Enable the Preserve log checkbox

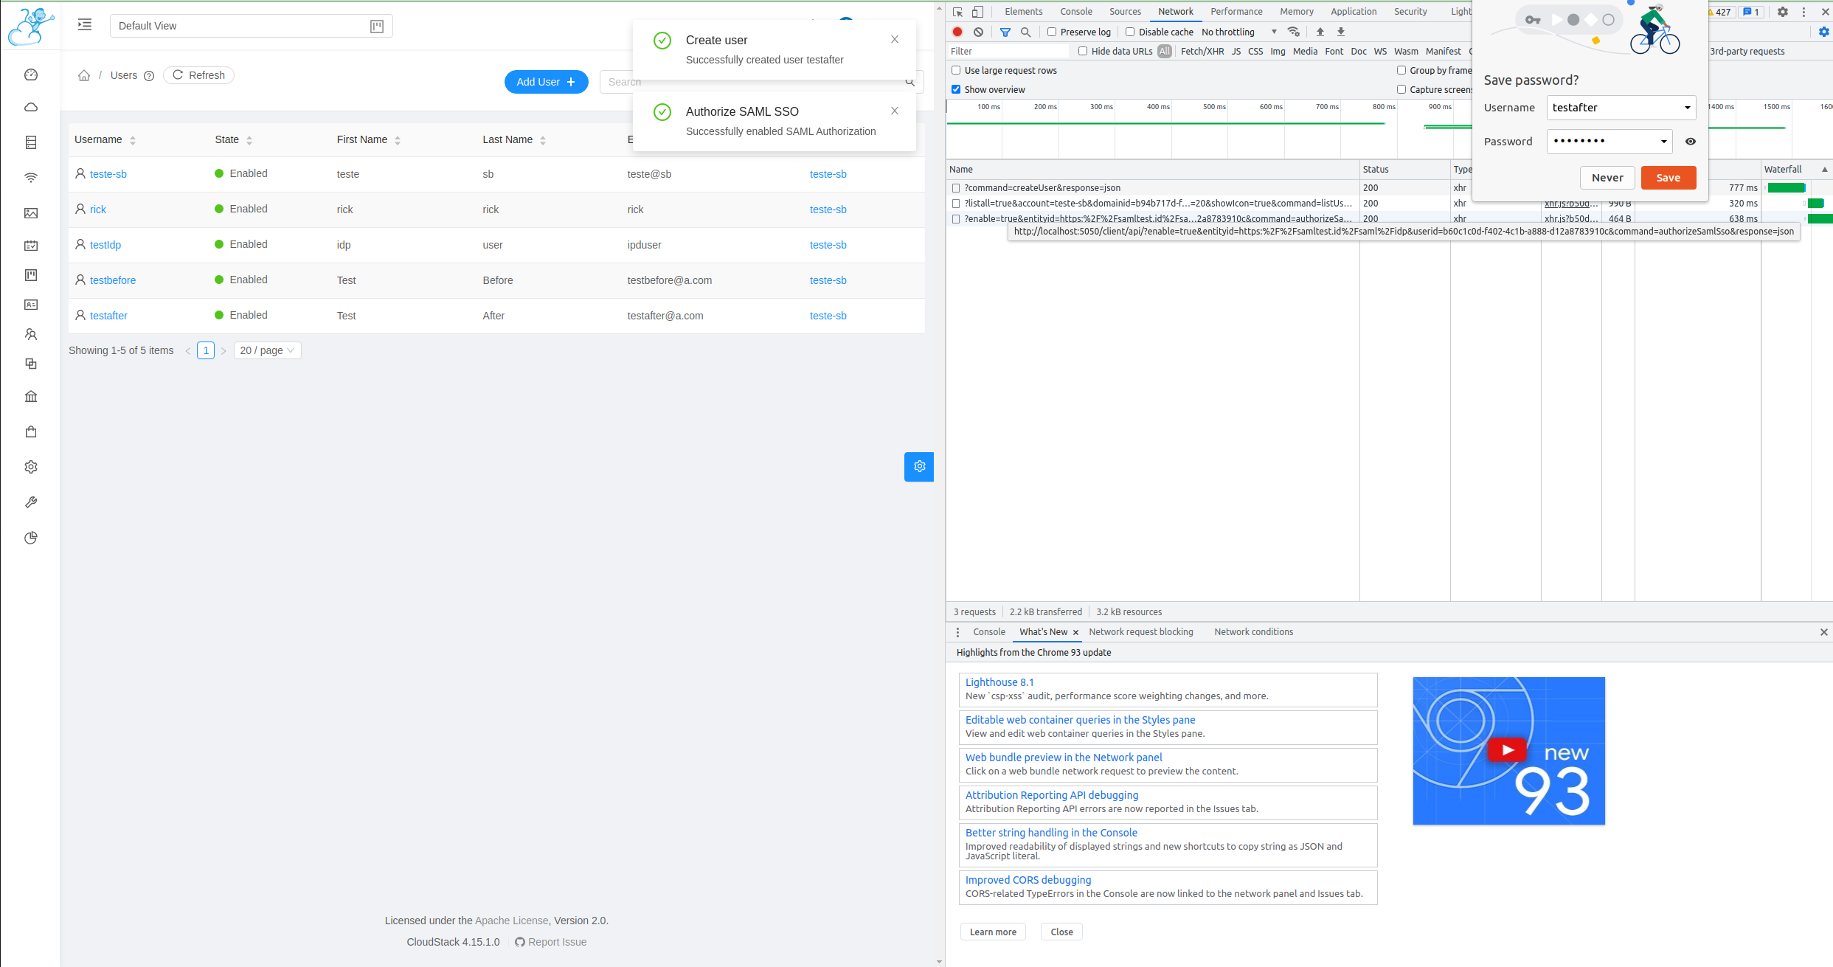(x=1052, y=32)
